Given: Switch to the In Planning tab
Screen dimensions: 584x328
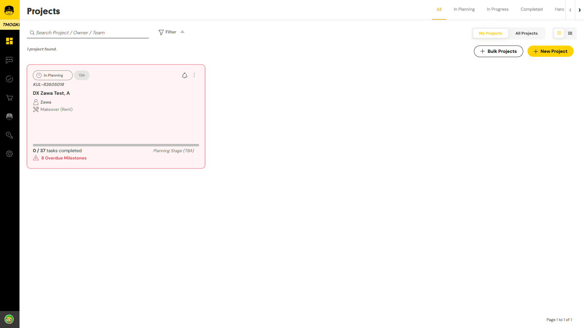Looking at the screenshot, I should point(464,9).
